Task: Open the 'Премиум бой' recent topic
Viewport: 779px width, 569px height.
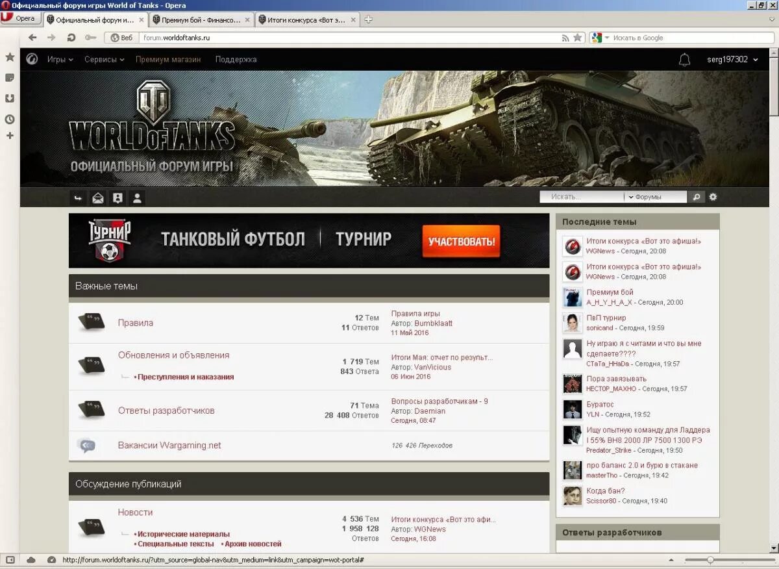Action: [x=610, y=292]
